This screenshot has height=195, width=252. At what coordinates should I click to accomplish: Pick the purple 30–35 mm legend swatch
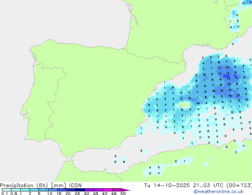pyautogui.click(x=89, y=190)
